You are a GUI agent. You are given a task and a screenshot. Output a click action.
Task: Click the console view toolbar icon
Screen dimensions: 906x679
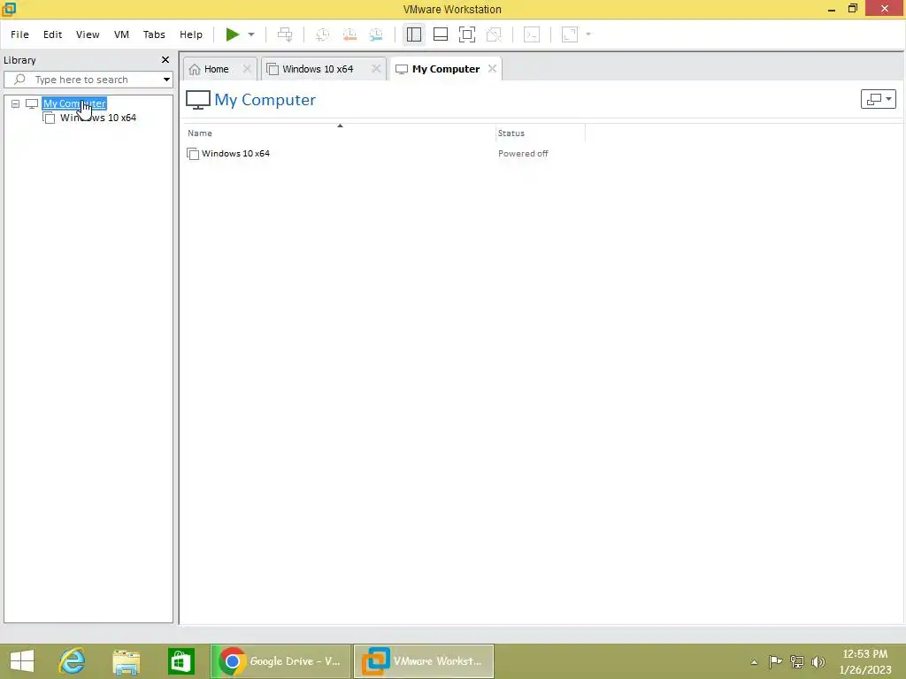pyautogui.click(x=532, y=34)
